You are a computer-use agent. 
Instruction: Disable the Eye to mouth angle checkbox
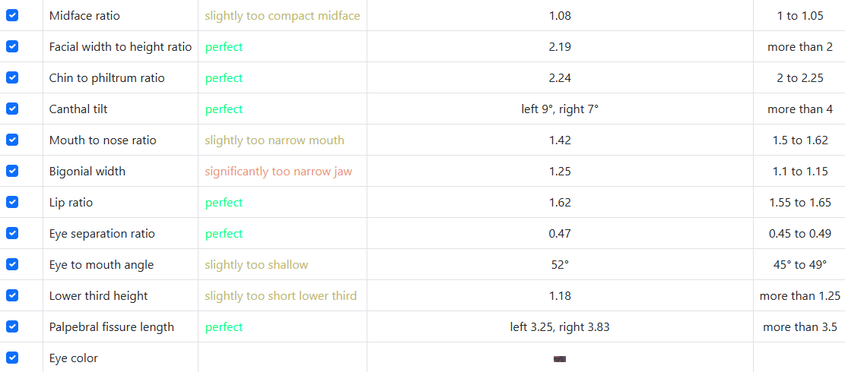tap(12, 264)
